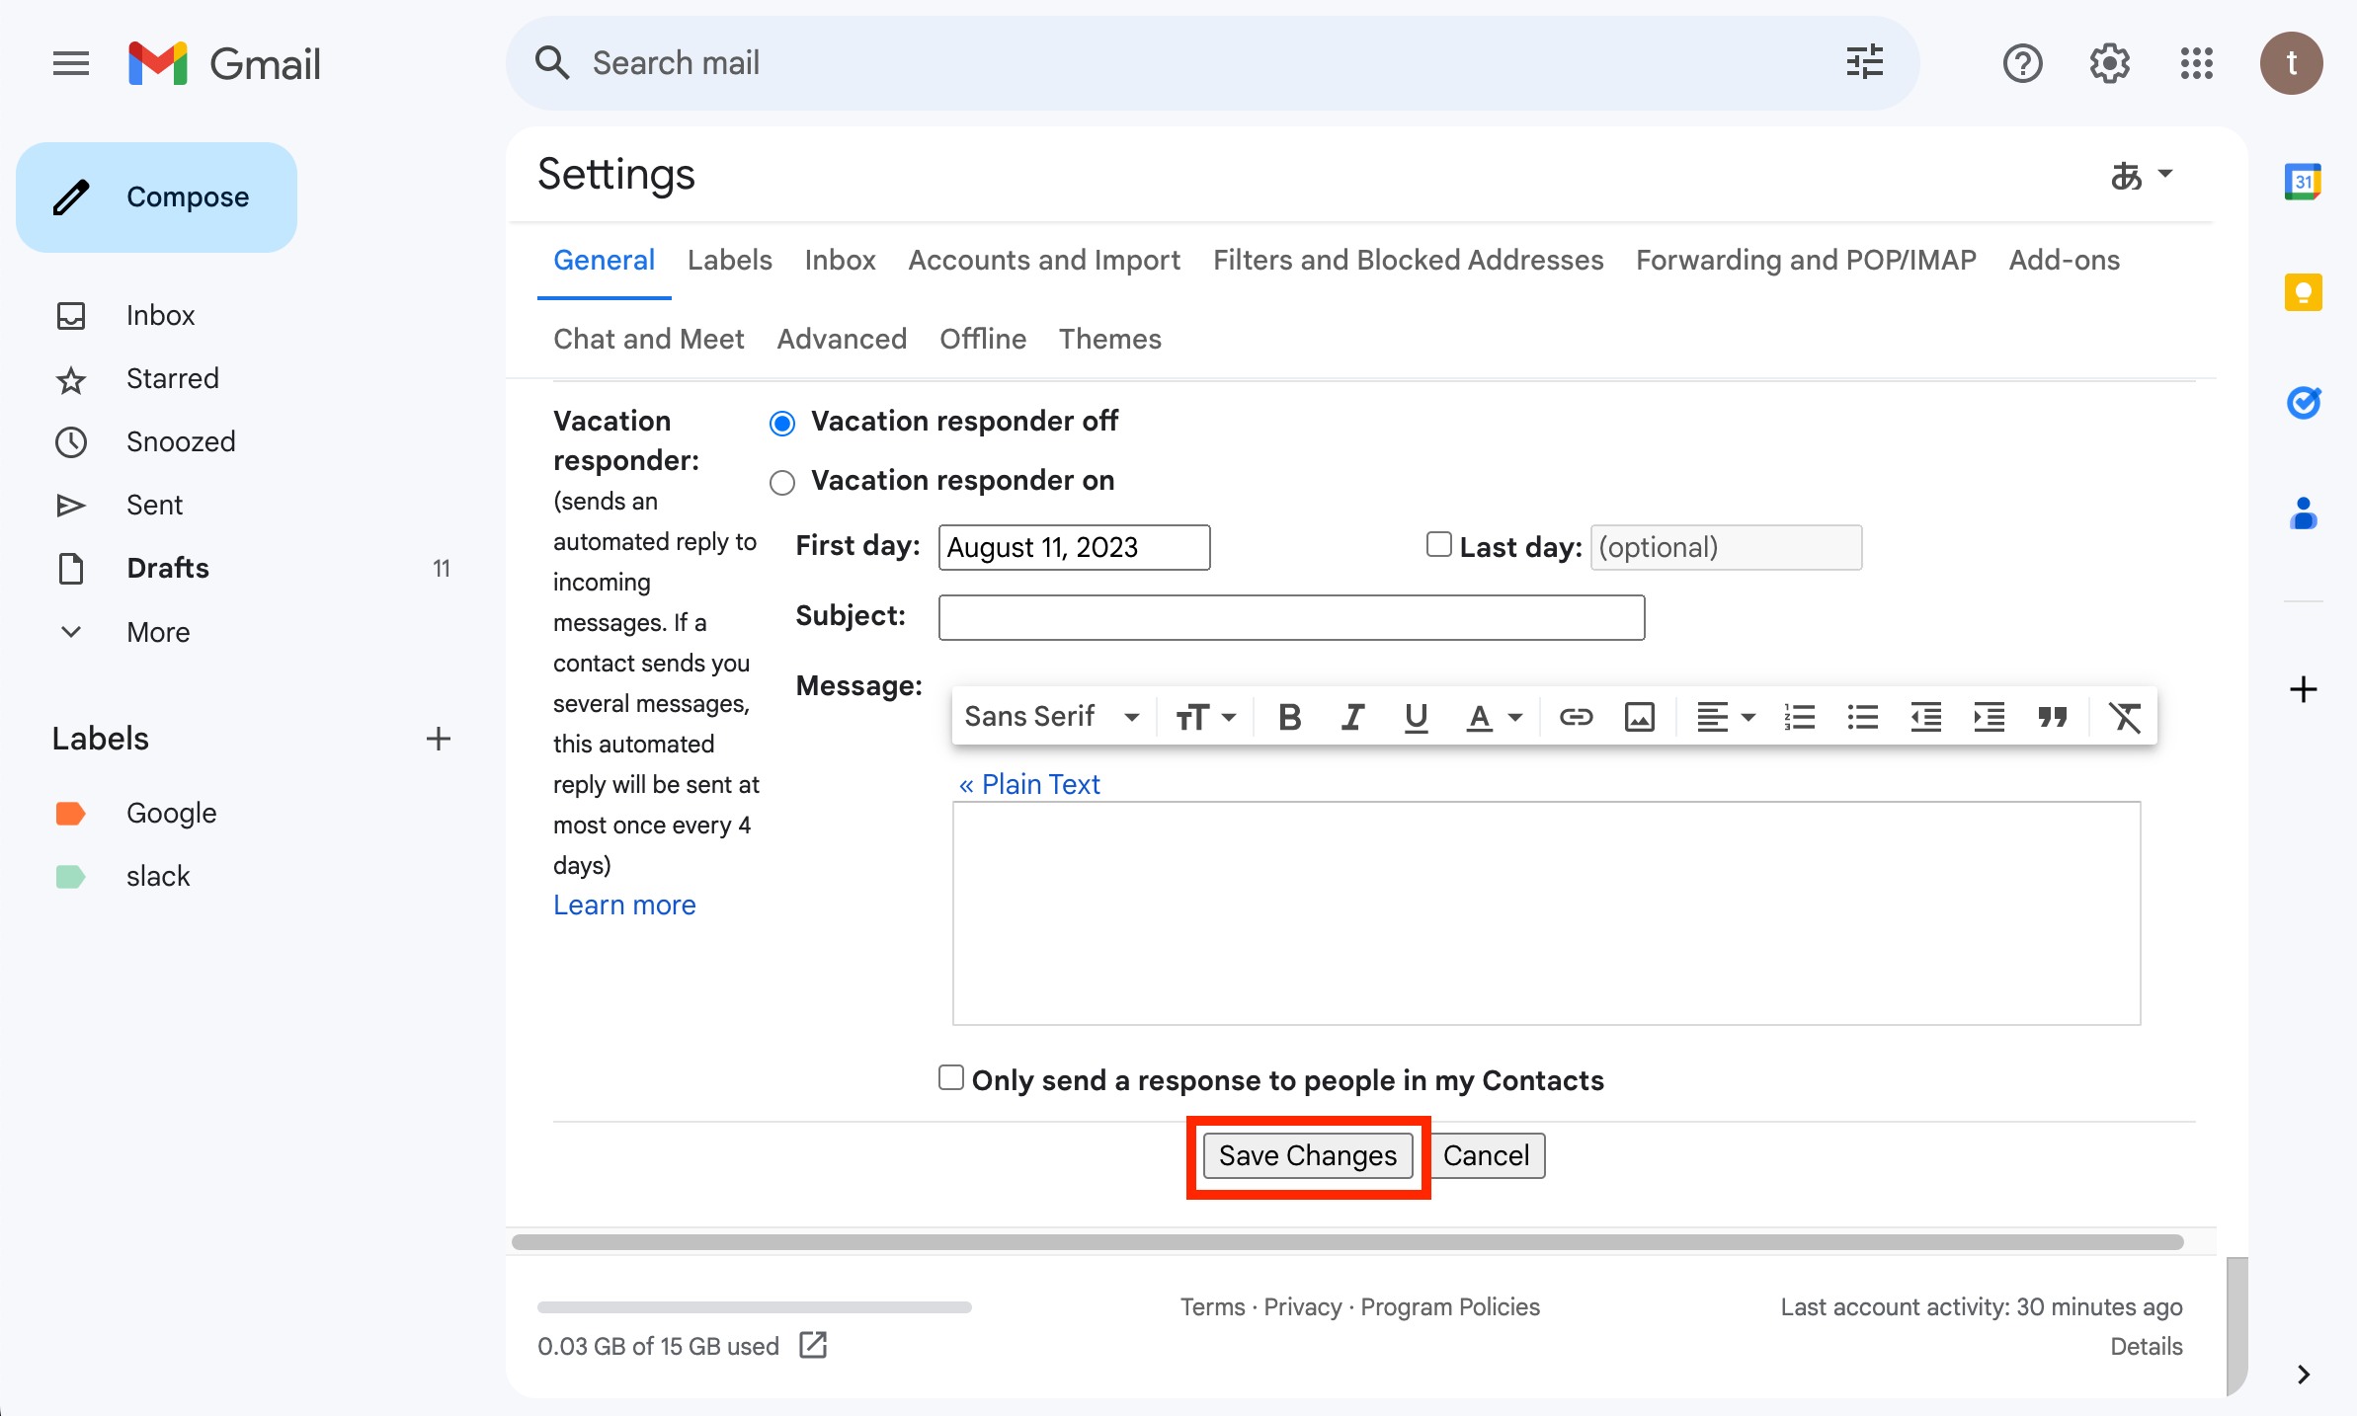Open the text size dropdown
This screenshot has width=2357, height=1416.
click(x=1205, y=717)
